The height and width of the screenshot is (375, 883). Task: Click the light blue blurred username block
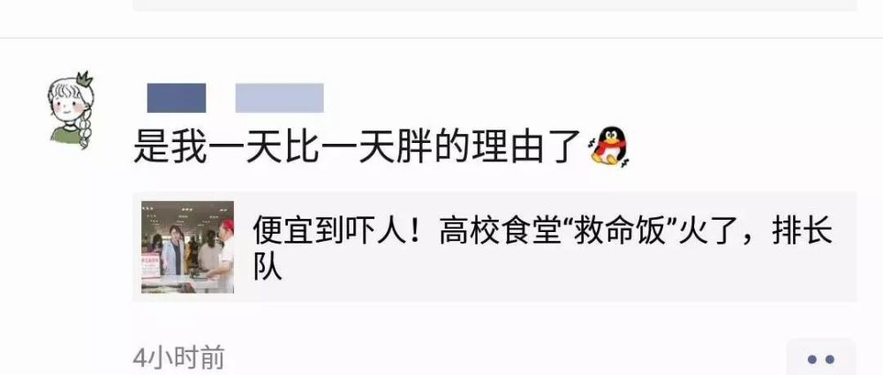point(279,98)
